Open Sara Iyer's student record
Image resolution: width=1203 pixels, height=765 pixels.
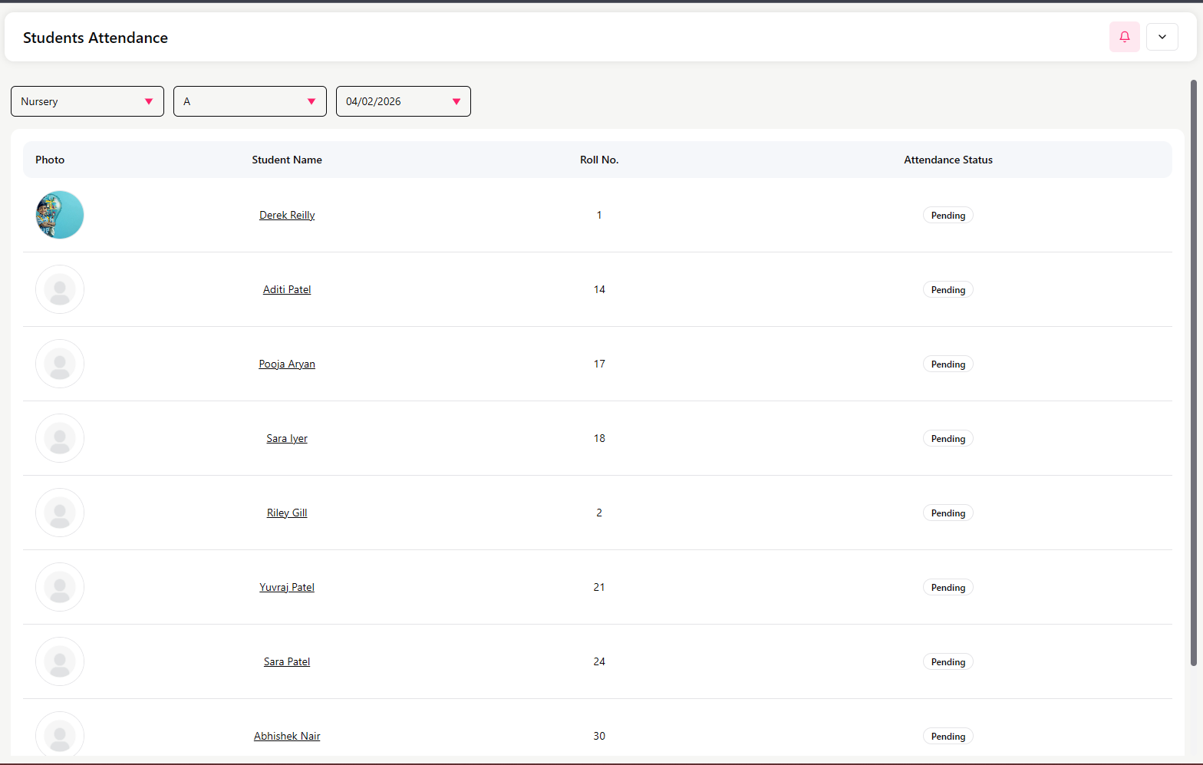pos(287,439)
